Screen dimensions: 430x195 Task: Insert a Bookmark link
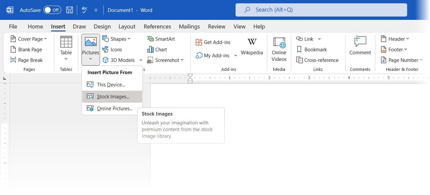311,50
